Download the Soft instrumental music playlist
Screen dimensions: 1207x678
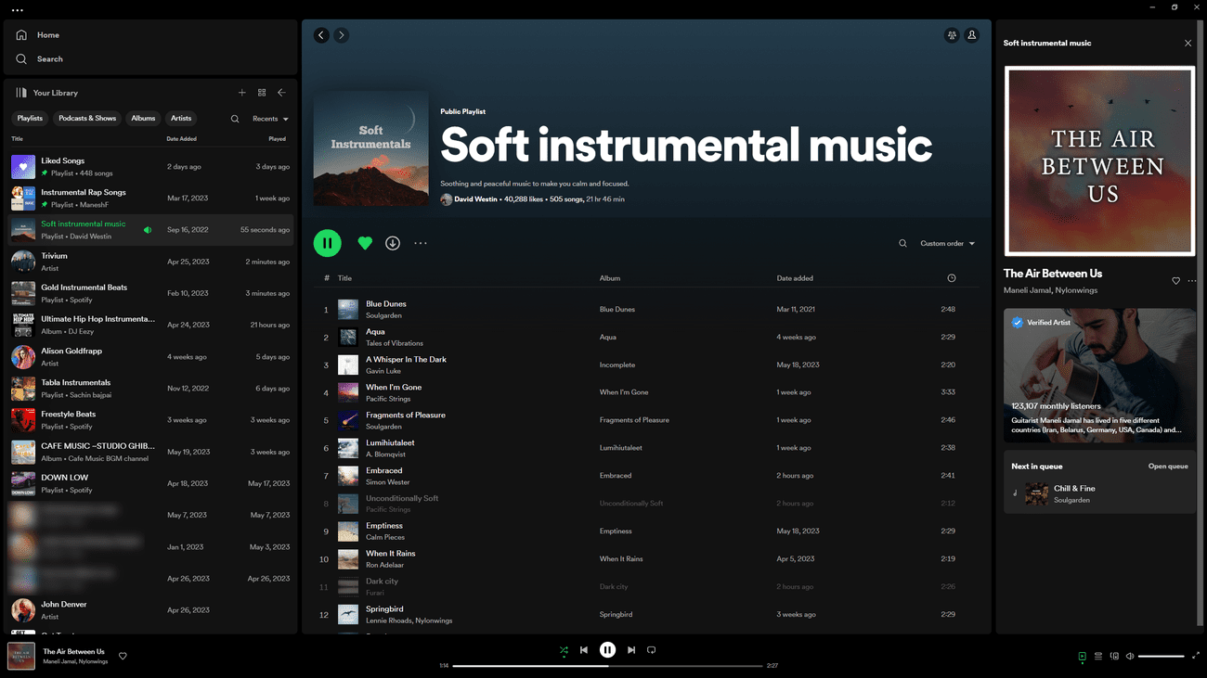(x=393, y=242)
